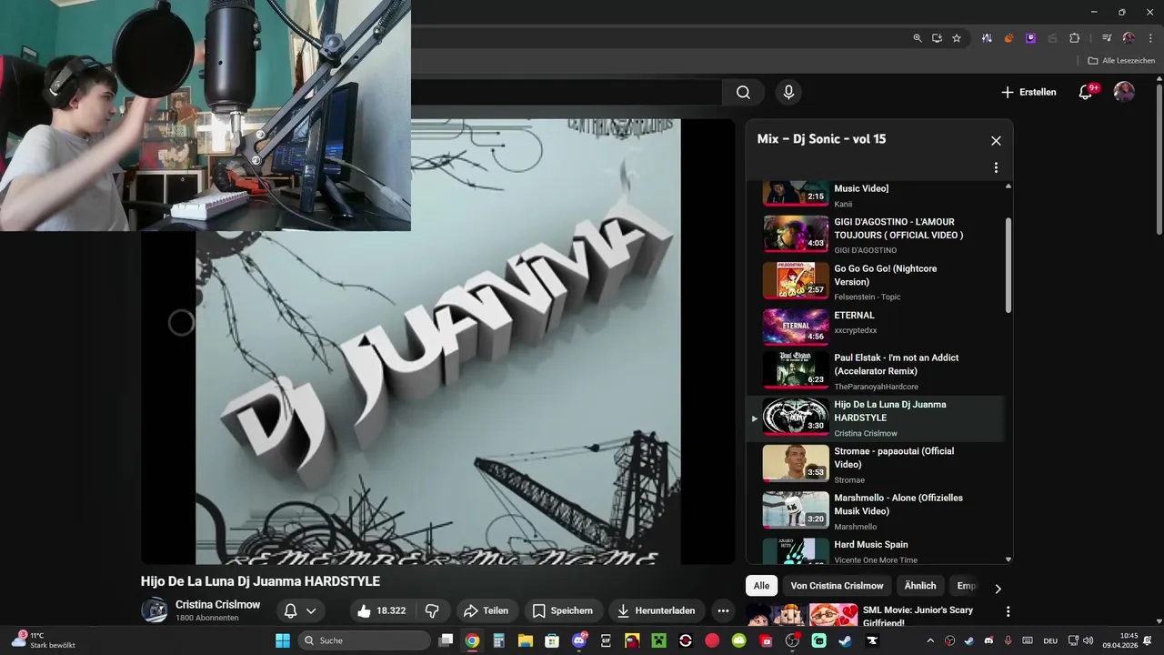The height and width of the screenshot is (655, 1164).
Task: Click the Dj Juanma video player
Action: [438, 341]
